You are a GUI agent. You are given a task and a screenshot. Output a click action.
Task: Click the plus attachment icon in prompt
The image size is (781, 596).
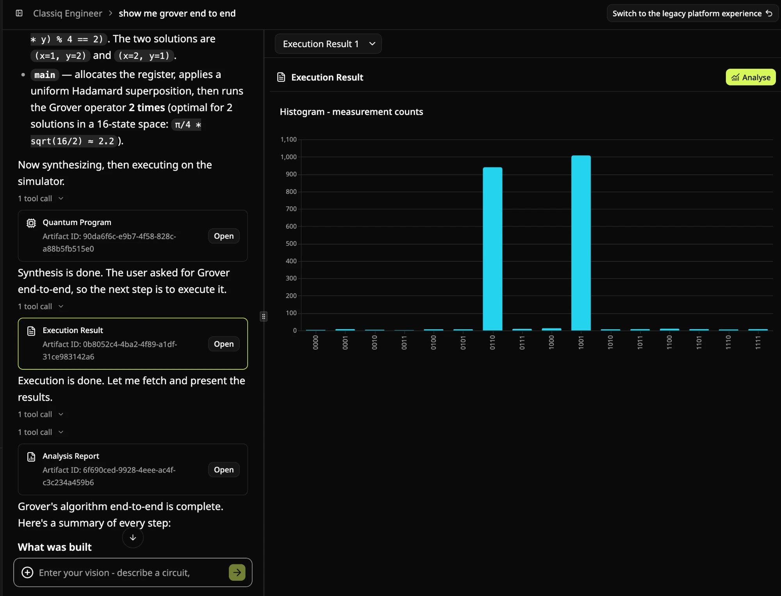pos(27,573)
